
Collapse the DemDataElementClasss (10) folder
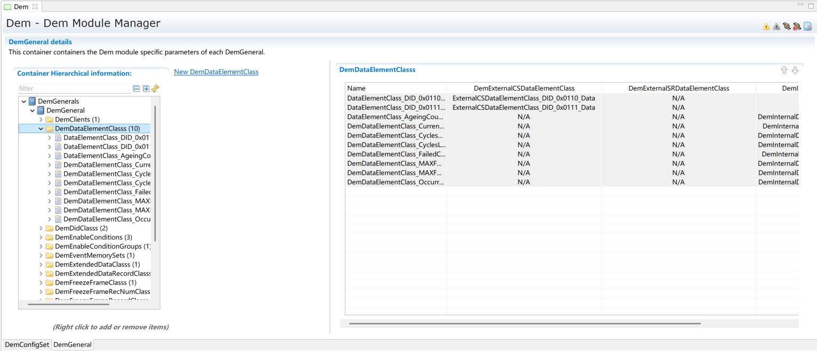[41, 129]
